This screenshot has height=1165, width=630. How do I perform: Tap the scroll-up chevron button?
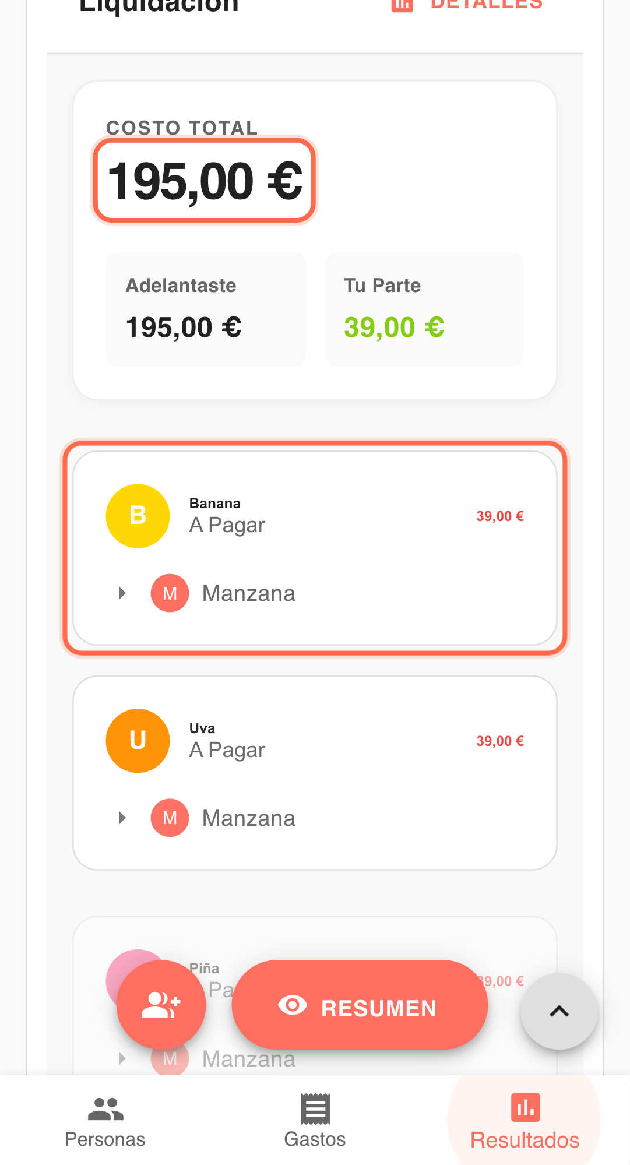pyautogui.click(x=559, y=1011)
